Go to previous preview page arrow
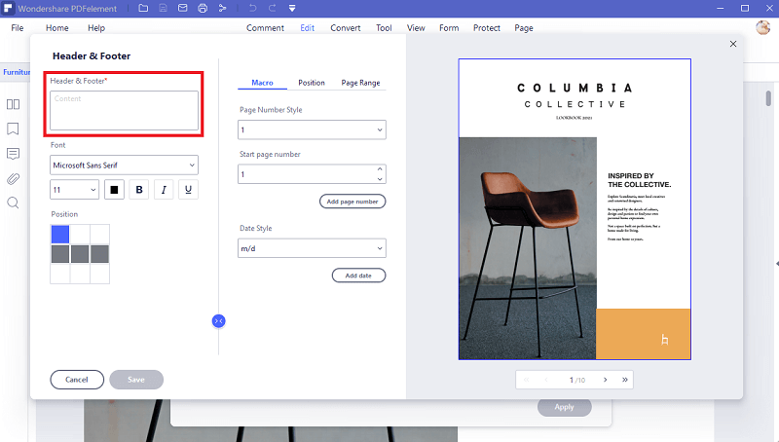 [x=546, y=380]
